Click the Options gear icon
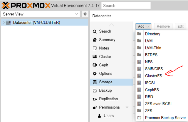The width and height of the screenshot is (188, 122). click(x=95, y=73)
